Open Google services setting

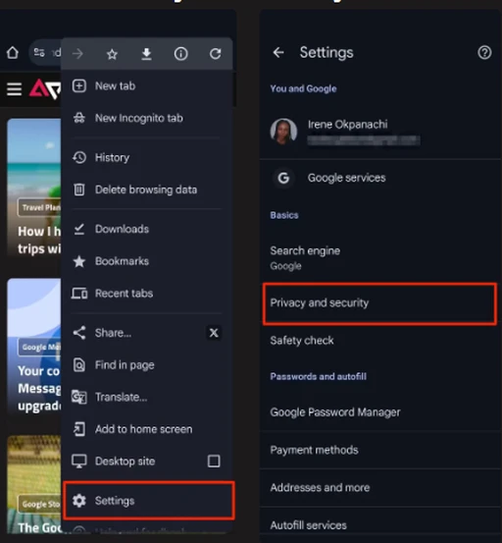380,178
